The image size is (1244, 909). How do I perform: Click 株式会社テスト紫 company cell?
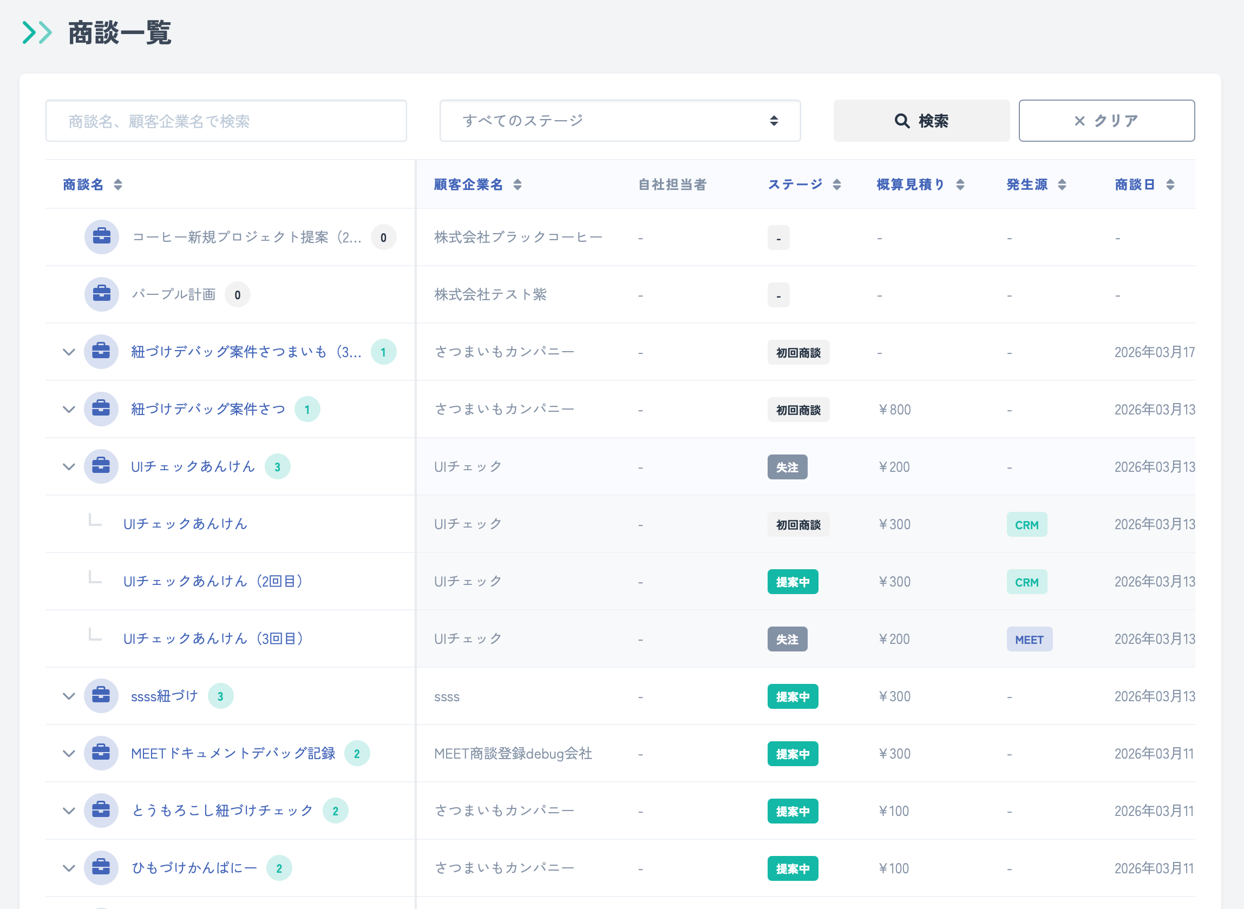tap(490, 294)
